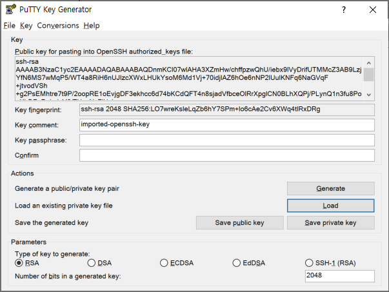
Task: Click the 'ssh-rsa' line in public key box
Action: 27,61
